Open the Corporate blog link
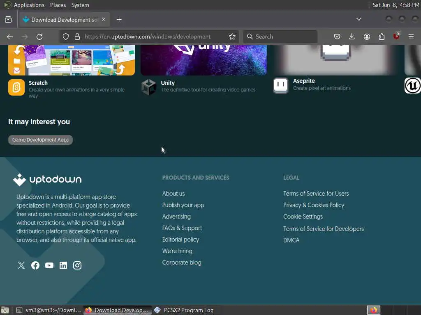 pos(182,263)
